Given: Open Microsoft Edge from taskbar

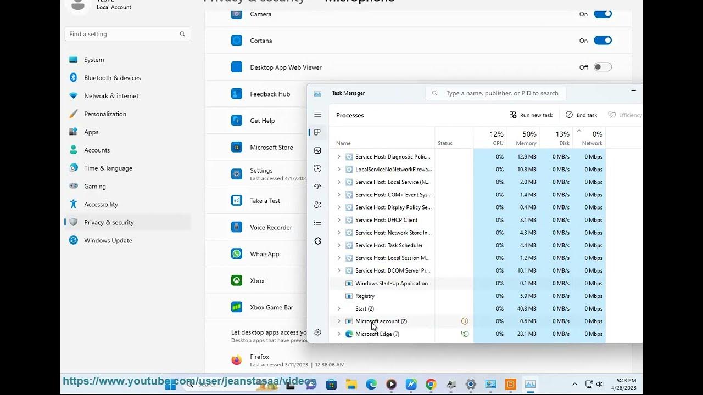Looking at the screenshot, I should click(x=371, y=385).
